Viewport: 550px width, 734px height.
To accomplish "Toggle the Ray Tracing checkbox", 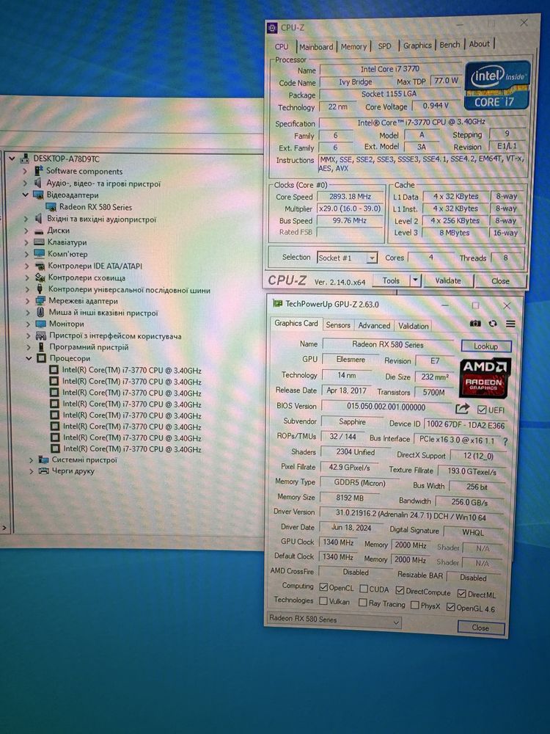I will [x=362, y=603].
